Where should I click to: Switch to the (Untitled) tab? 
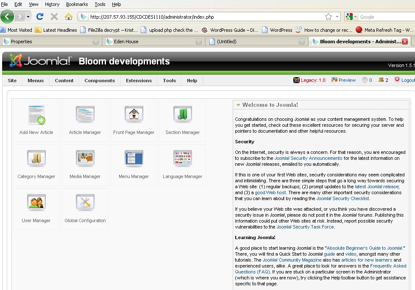pyautogui.click(x=256, y=42)
